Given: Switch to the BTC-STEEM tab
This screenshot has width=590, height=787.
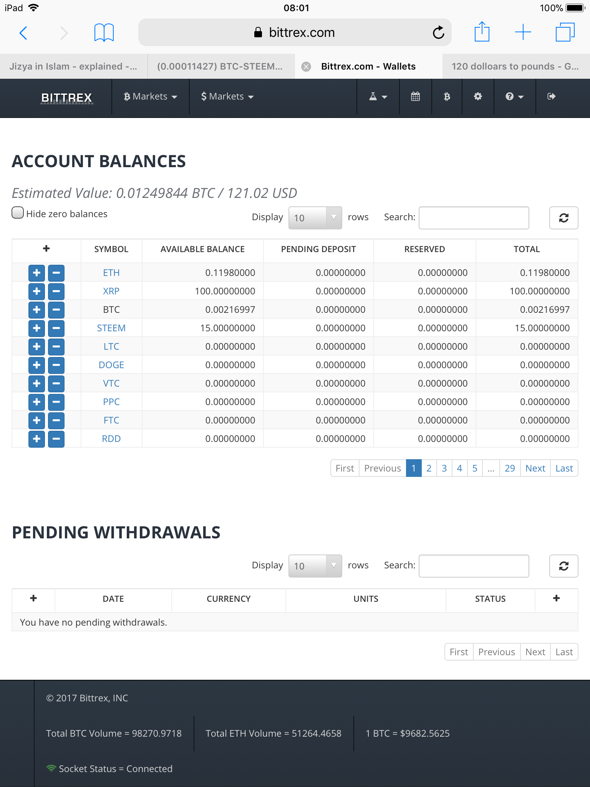Looking at the screenshot, I should coord(221,66).
